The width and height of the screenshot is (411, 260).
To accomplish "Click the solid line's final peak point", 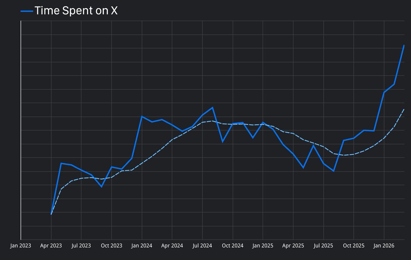I will (x=404, y=45).
